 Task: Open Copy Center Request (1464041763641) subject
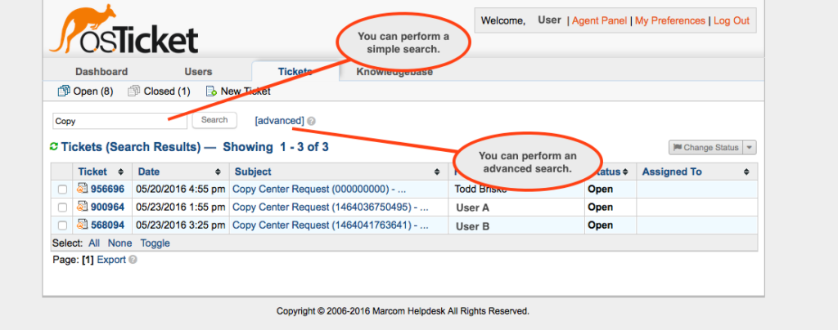tap(331, 225)
